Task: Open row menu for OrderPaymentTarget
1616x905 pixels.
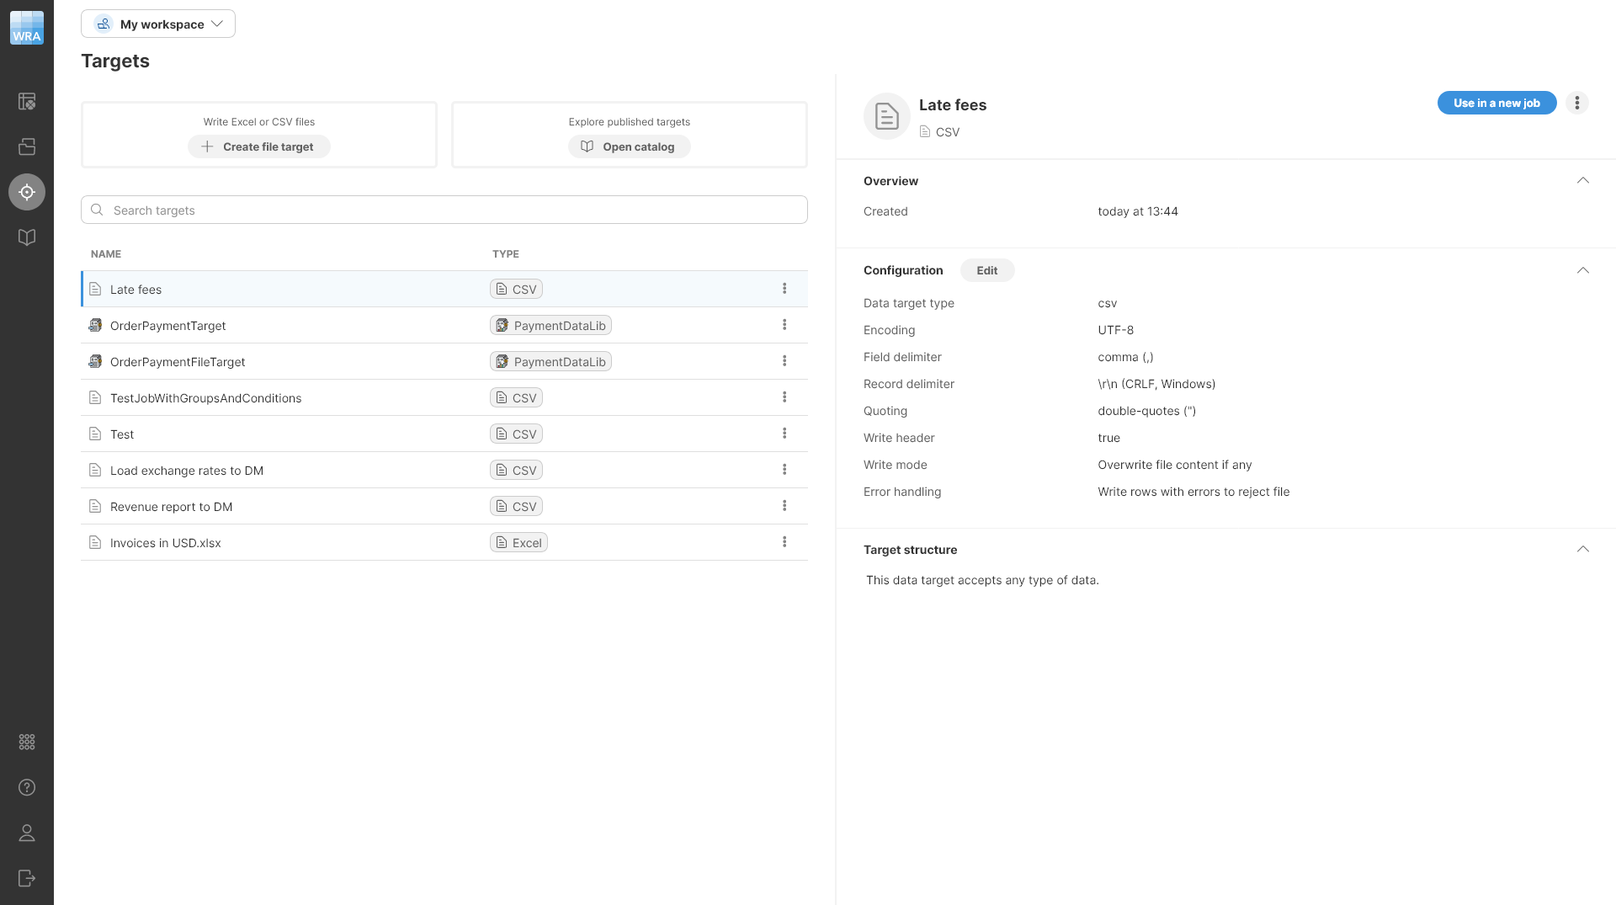Action: coord(784,325)
